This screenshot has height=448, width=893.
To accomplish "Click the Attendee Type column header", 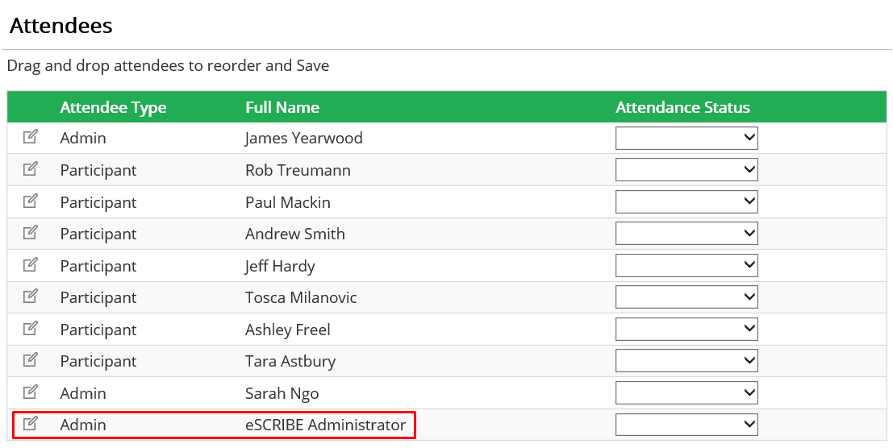I will tap(113, 107).
